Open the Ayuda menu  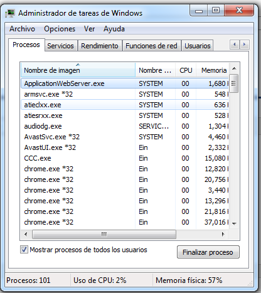pyautogui.click(x=114, y=29)
